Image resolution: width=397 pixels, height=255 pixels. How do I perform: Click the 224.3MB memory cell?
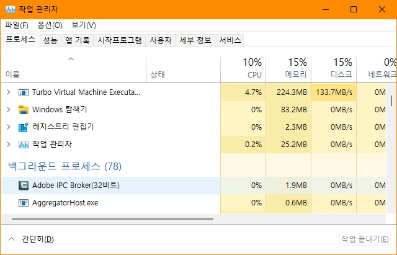click(288, 92)
